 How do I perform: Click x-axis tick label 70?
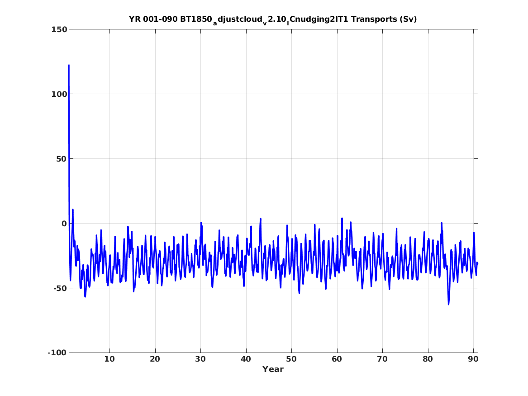coord(382,359)
